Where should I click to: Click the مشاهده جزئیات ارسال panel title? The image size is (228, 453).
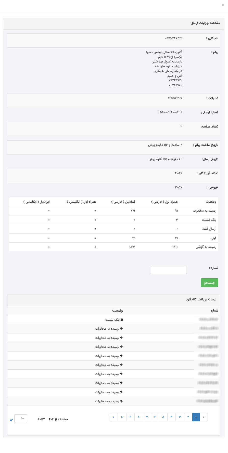pos(206,23)
